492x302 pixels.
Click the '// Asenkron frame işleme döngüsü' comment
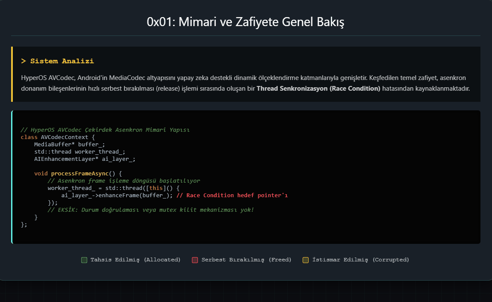click(124, 181)
